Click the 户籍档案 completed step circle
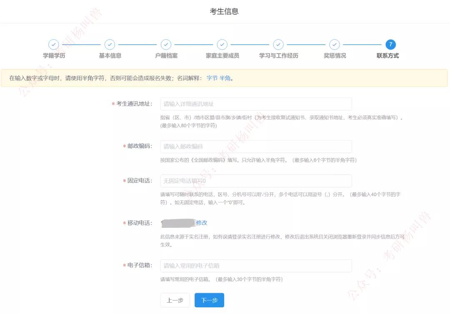Viewport: 450px width, 314px height. tap(166, 44)
